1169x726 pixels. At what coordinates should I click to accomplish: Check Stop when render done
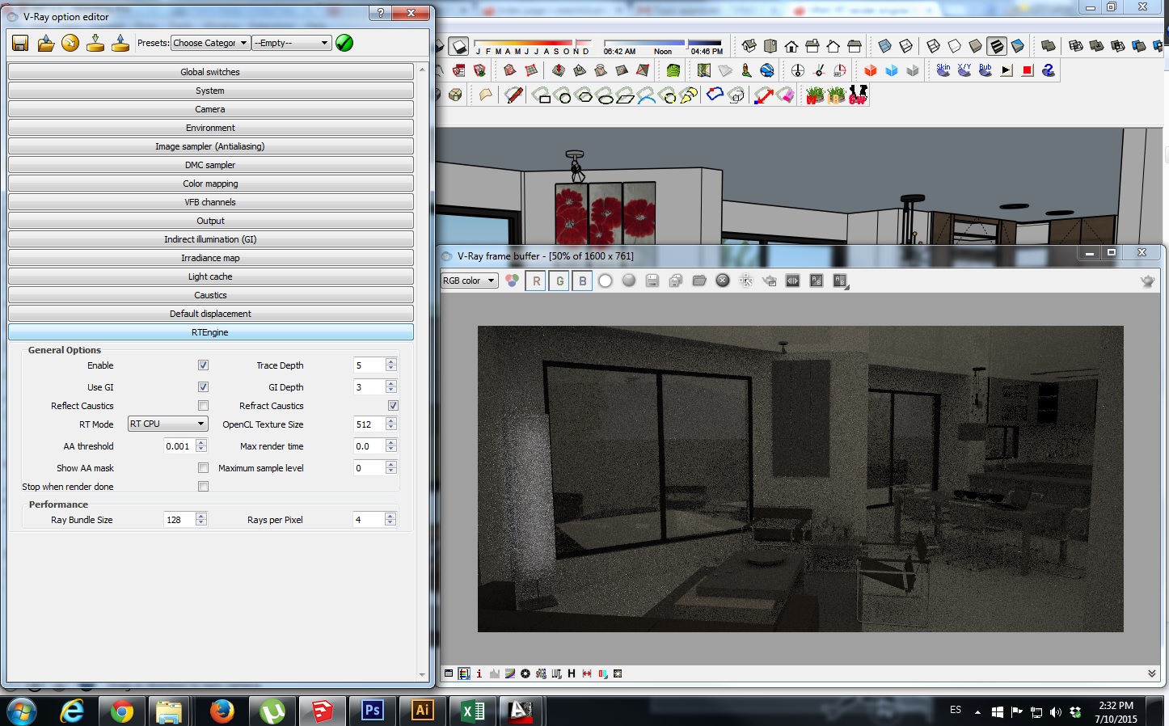coord(203,487)
